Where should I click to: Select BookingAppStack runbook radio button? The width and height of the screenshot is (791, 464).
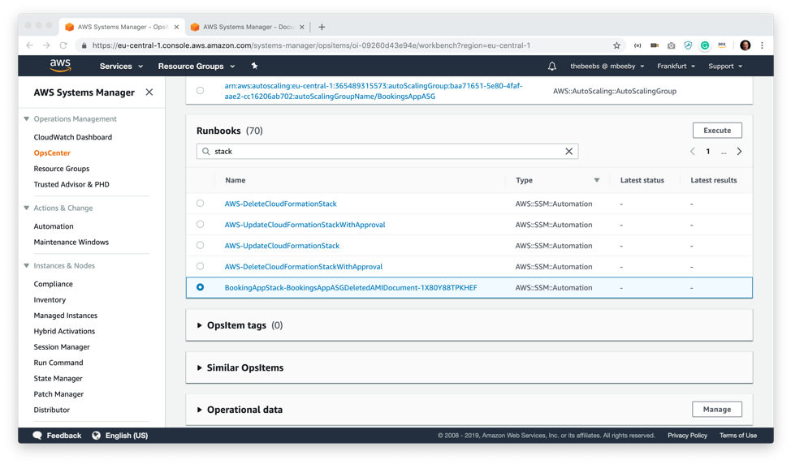coord(201,287)
